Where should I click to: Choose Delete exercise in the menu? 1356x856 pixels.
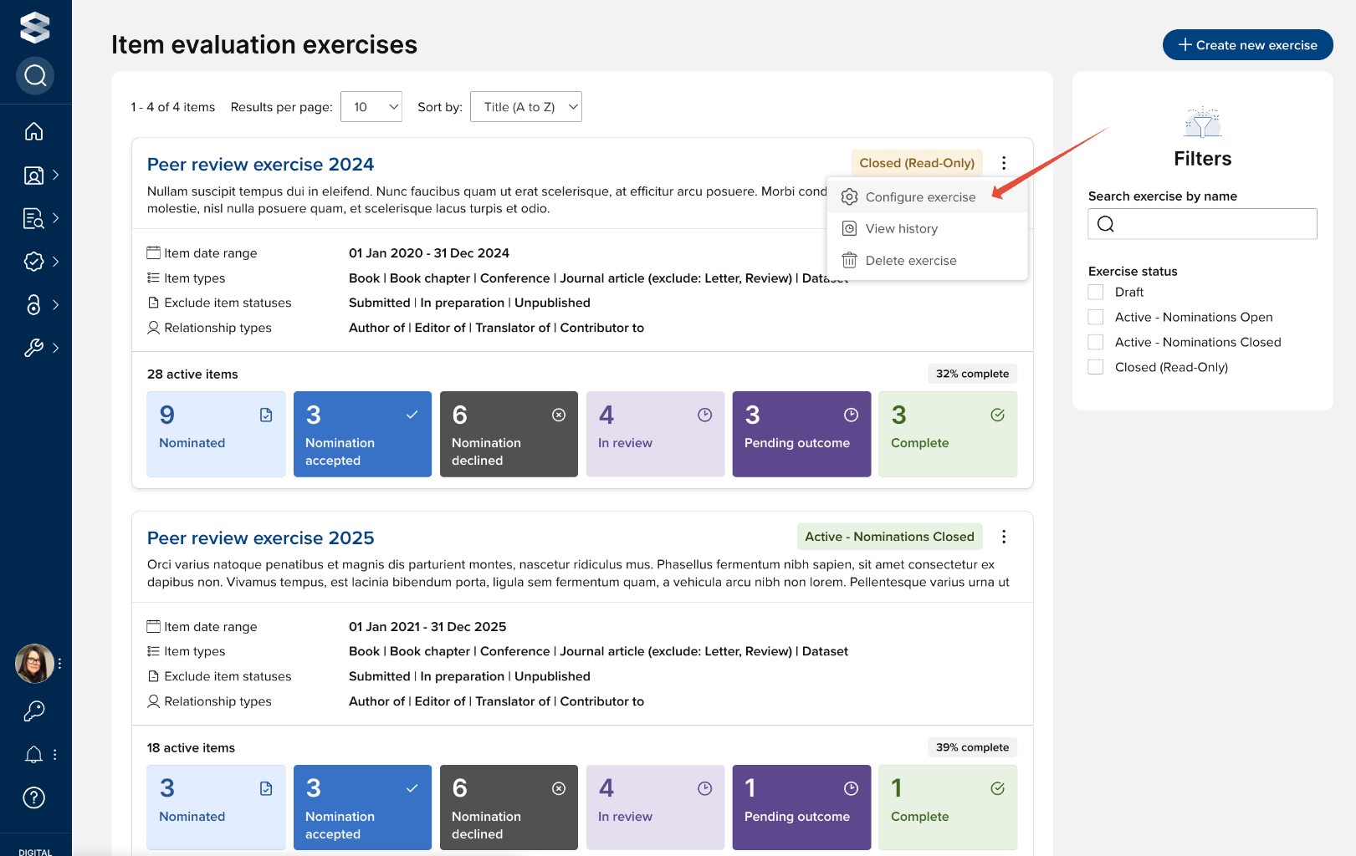point(910,261)
